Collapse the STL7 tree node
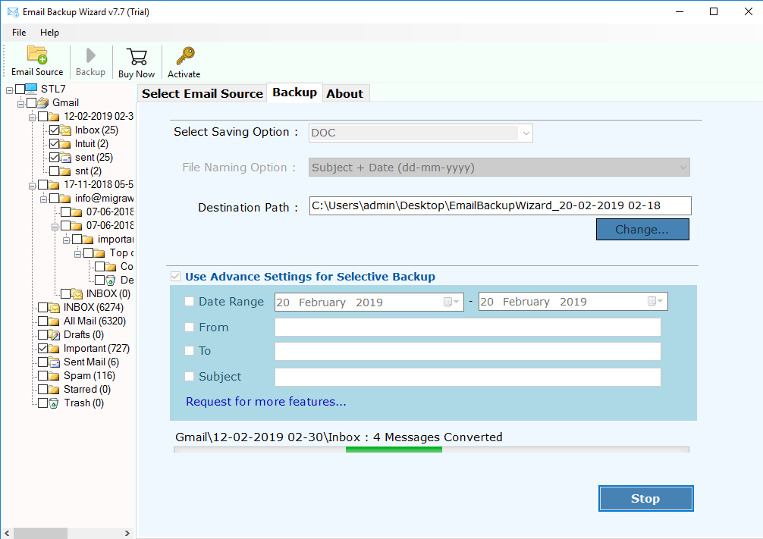763x539 pixels. tap(9, 90)
